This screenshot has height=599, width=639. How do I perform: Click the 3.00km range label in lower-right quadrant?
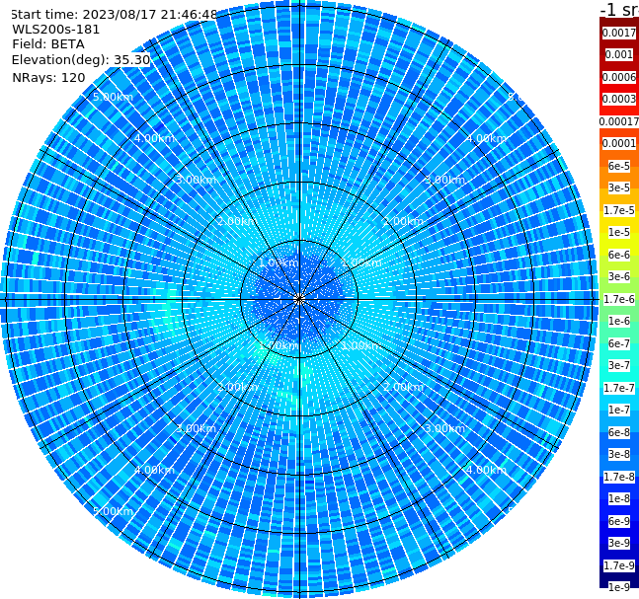444,428
